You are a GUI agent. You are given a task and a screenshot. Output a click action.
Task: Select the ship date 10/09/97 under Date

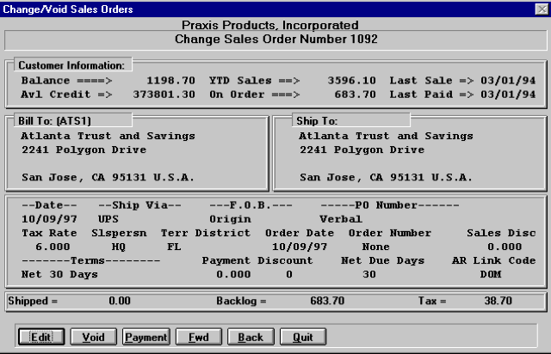point(49,219)
